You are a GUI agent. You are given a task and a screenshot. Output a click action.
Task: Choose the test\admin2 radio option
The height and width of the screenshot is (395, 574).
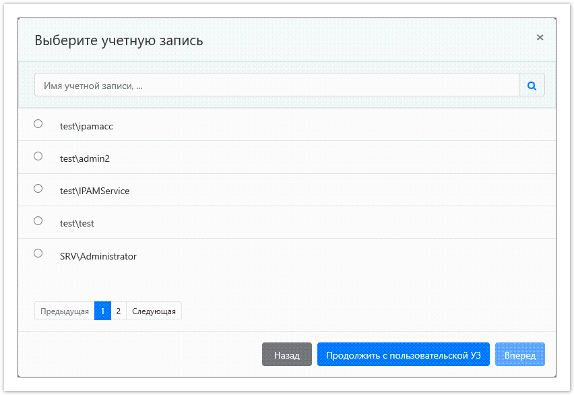click(x=38, y=156)
